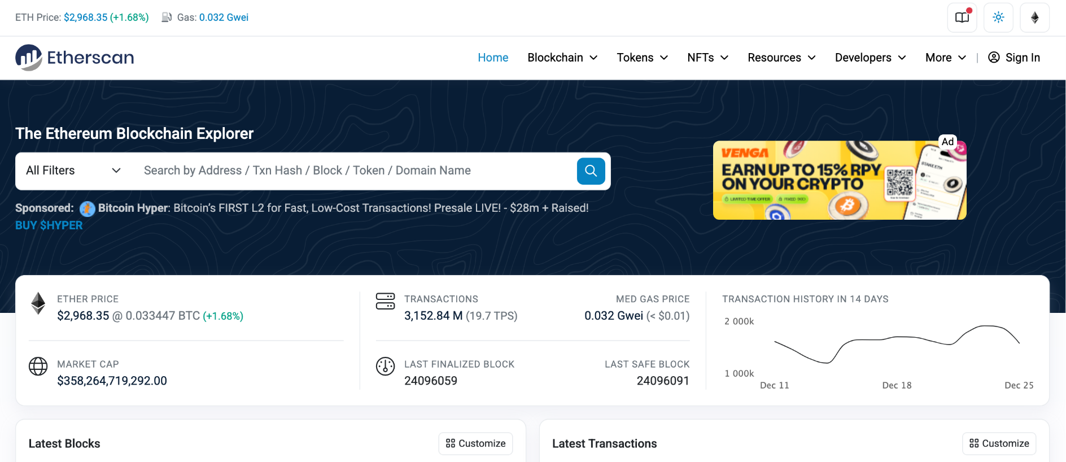This screenshot has width=1066, height=462.
Task: Expand the More menu
Action: tap(946, 58)
